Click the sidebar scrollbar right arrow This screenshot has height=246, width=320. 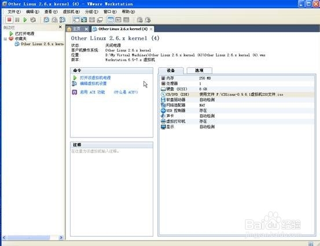click(x=61, y=238)
